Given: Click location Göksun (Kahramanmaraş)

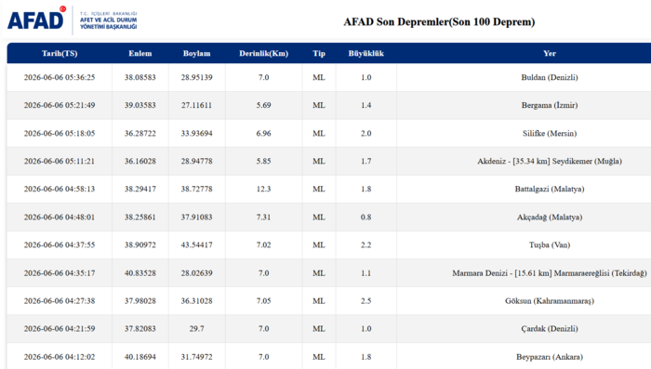Looking at the screenshot, I should 550,301.
